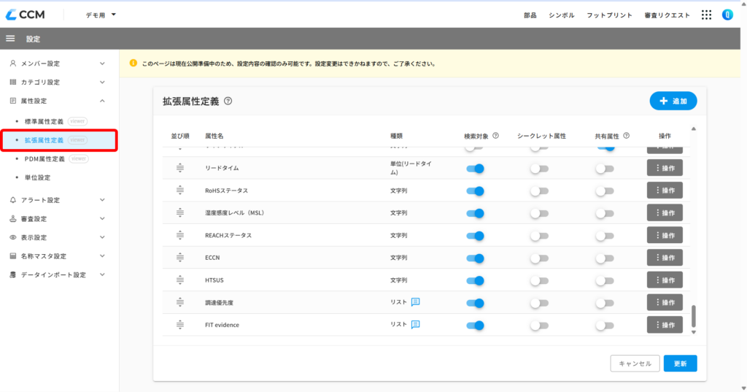Click the 名称マスタ設定 table icon
The width and height of the screenshot is (747, 392).
[13, 256]
